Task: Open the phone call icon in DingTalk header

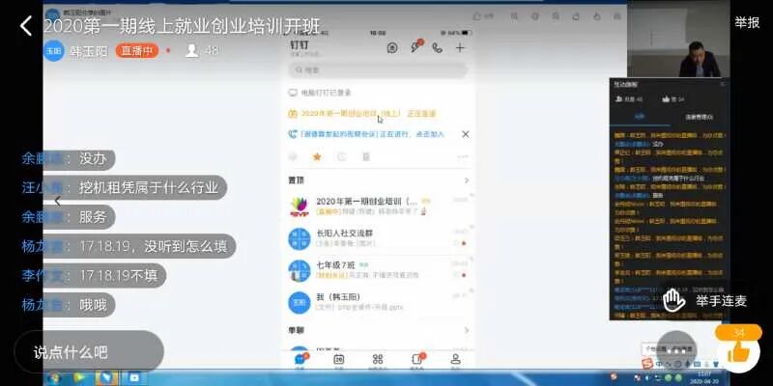Action: (x=438, y=47)
